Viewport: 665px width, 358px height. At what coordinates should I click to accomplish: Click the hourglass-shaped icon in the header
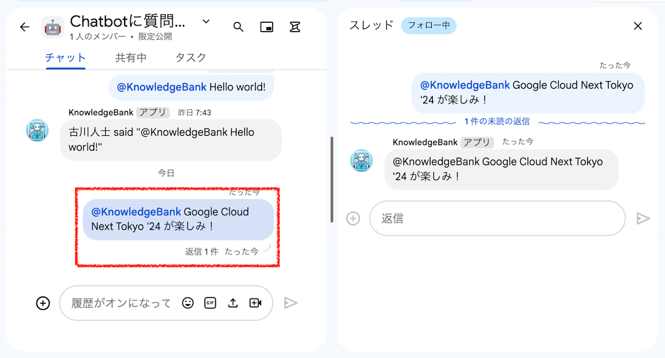295,27
